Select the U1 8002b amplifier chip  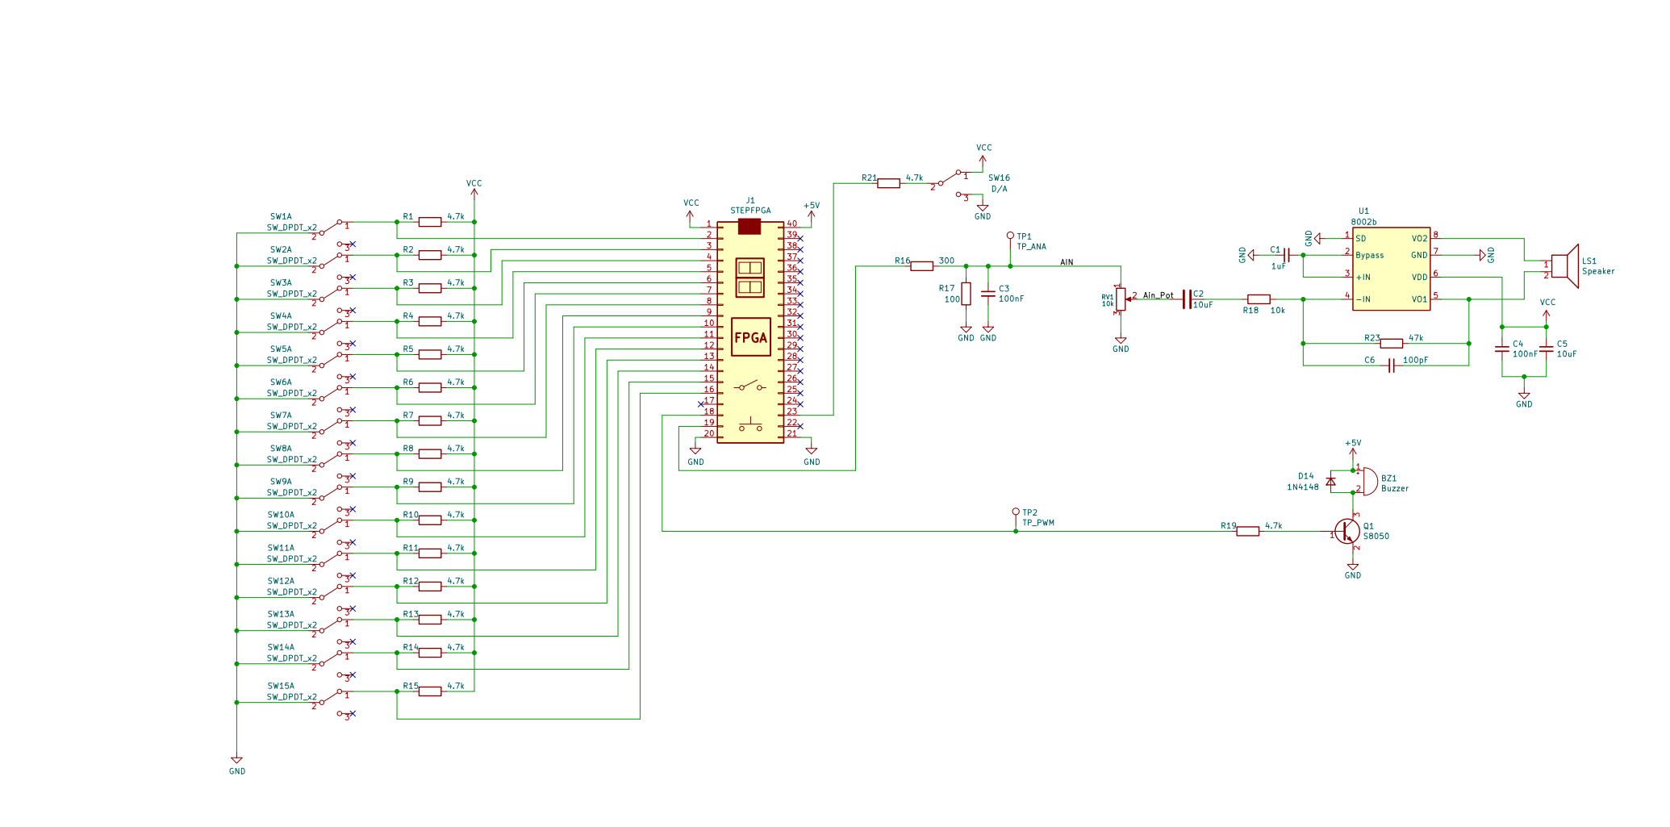pyautogui.click(x=1391, y=269)
